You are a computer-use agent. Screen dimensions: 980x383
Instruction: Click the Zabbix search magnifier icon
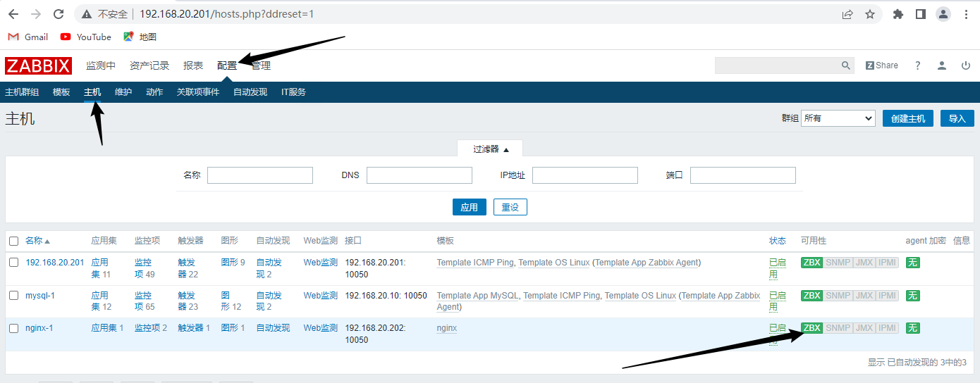(845, 65)
